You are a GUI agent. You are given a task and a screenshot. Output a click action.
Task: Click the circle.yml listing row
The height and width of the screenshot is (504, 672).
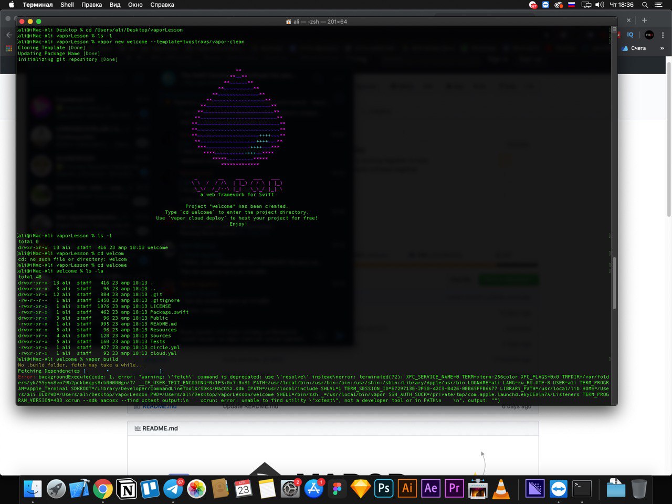pyautogui.click(x=99, y=347)
